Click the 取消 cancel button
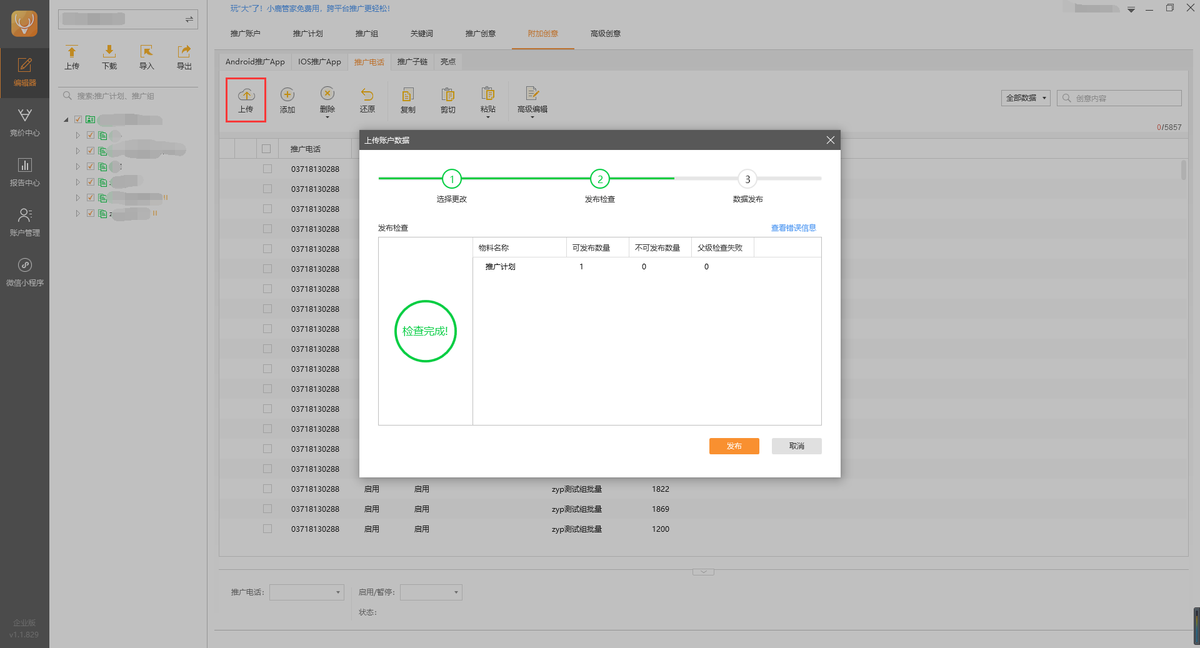 [x=797, y=446]
